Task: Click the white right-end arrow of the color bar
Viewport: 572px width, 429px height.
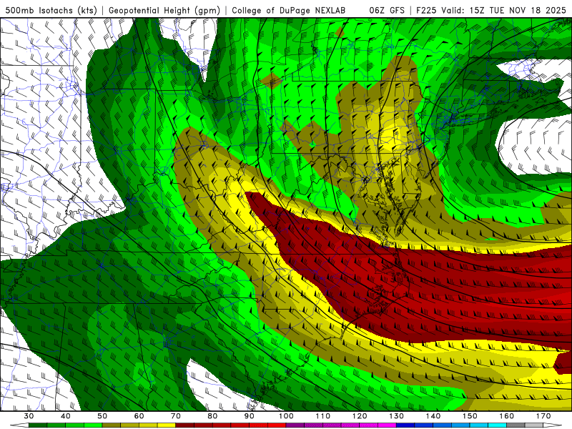Action: pyautogui.click(x=553, y=425)
